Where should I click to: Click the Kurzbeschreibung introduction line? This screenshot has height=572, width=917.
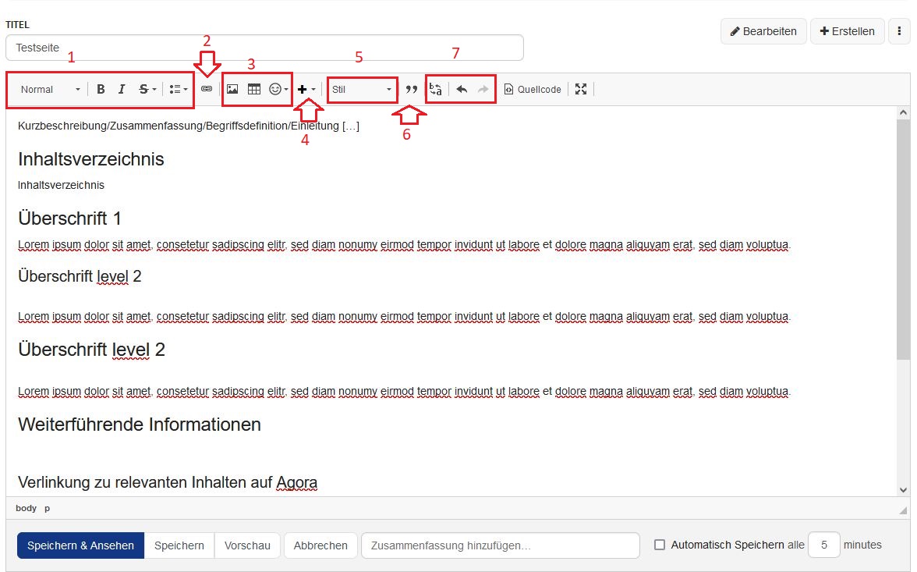(x=189, y=126)
